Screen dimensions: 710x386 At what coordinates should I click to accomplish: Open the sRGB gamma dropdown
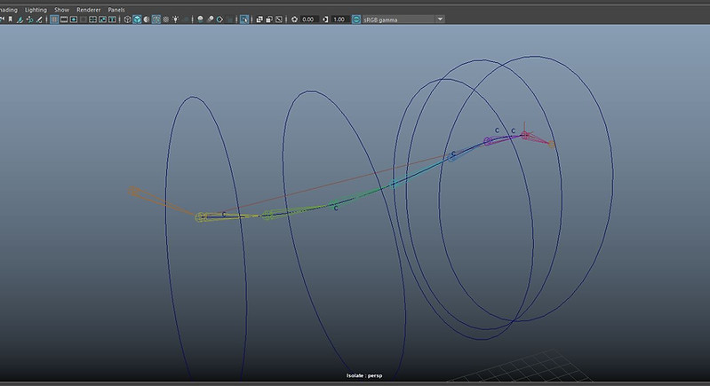(403, 20)
